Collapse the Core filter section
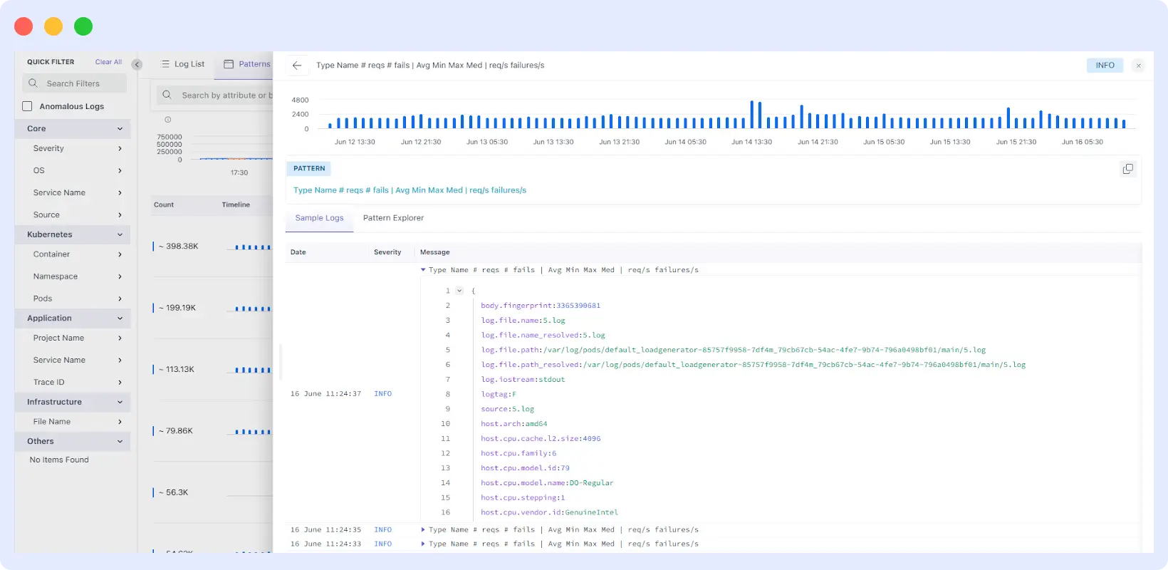This screenshot has height=570, width=1168. point(120,129)
